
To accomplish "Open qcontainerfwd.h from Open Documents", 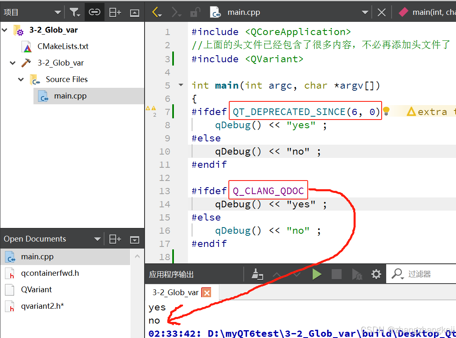I will click(50, 273).
